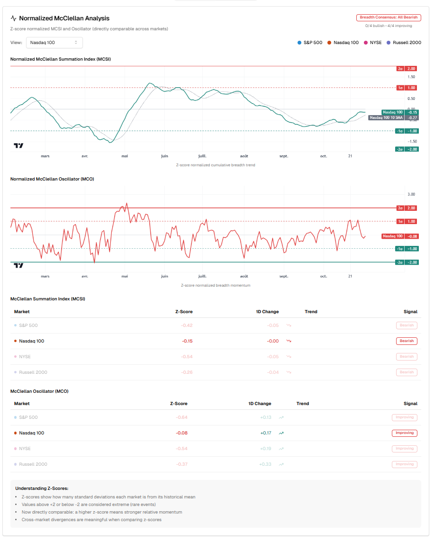This screenshot has width=434, height=542.
Task: Toggle the Nasdaq 100 legend item
Action: pyautogui.click(x=343, y=43)
